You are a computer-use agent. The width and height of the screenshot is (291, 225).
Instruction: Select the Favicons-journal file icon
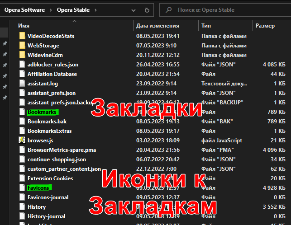tap(22, 197)
